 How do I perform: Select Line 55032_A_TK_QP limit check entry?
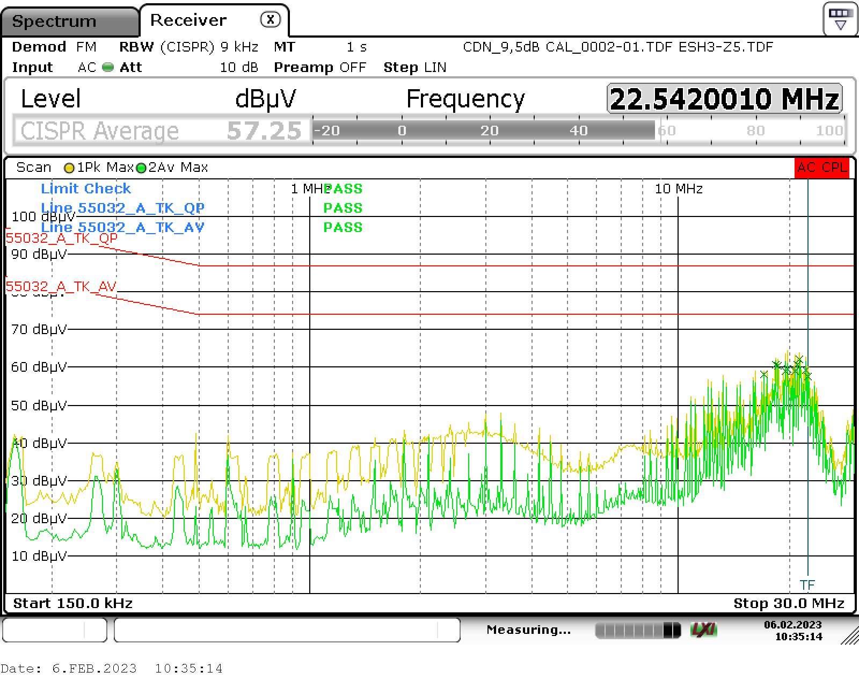(x=122, y=208)
